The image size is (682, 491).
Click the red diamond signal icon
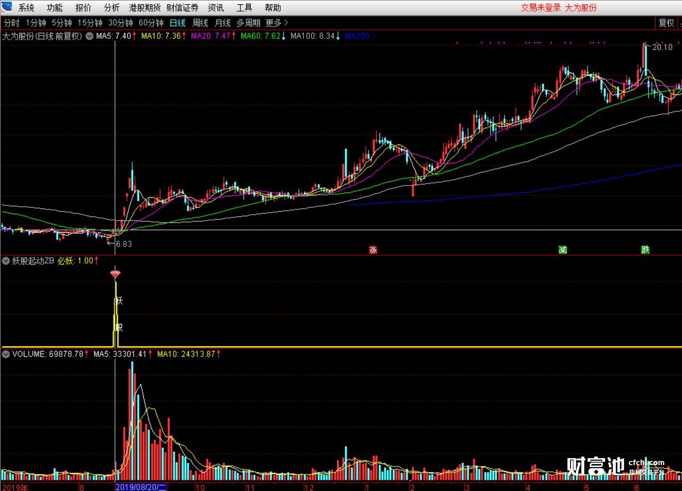pyautogui.click(x=115, y=274)
